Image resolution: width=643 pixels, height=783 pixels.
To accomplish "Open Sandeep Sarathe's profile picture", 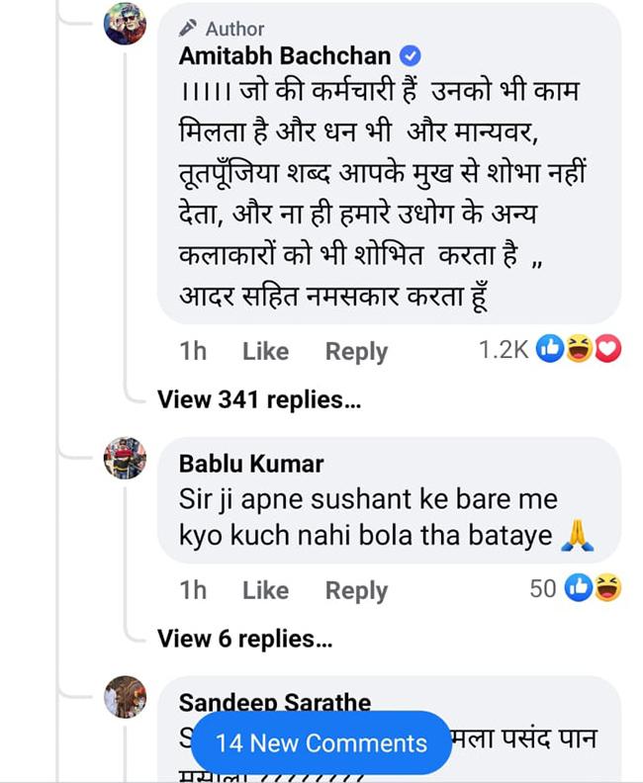I will 126,697.
